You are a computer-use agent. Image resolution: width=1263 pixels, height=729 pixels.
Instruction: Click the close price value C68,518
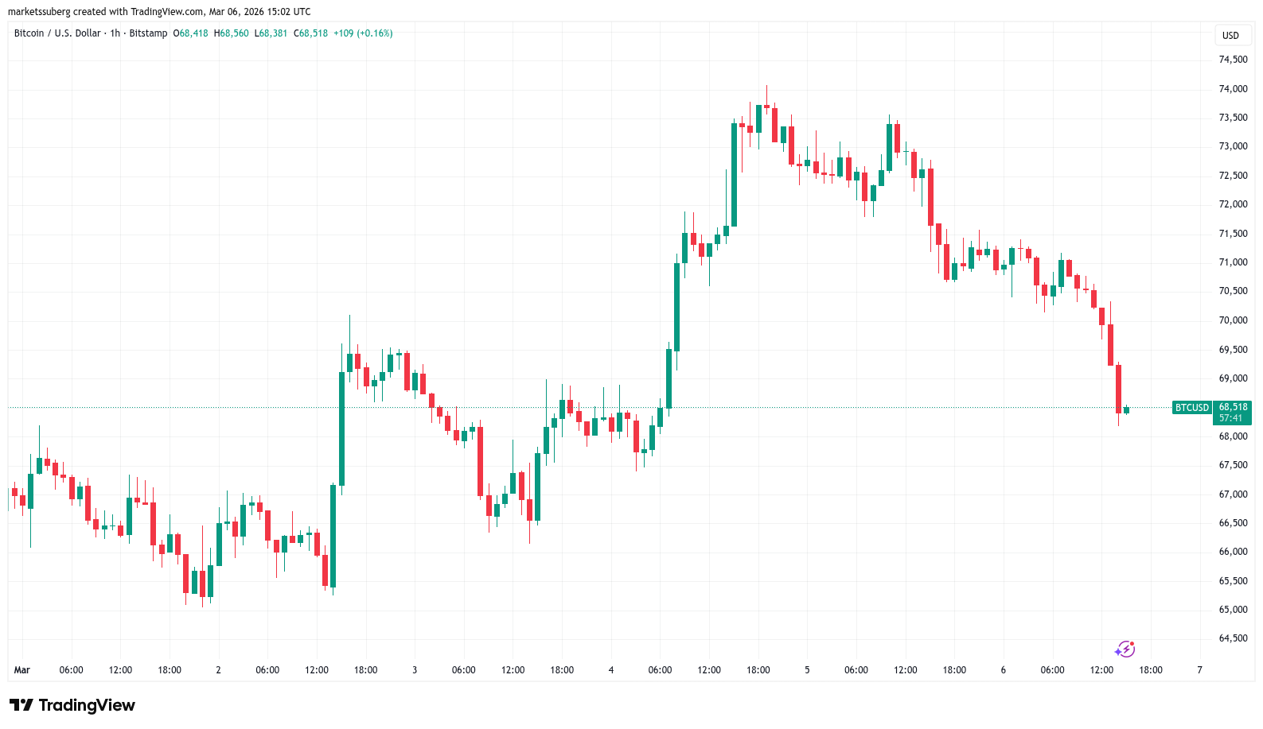click(x=311, y=33)
